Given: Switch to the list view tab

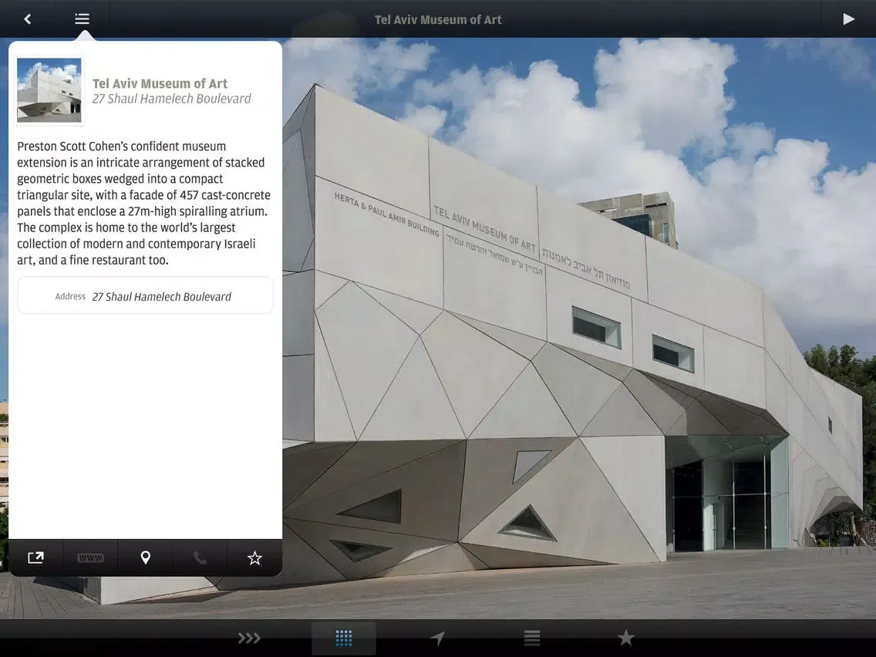Looking at the screenshot, I should (x=532, y=638).
